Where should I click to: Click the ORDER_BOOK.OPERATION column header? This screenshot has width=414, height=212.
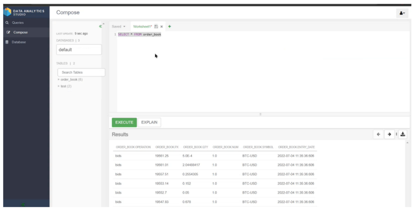133,147
